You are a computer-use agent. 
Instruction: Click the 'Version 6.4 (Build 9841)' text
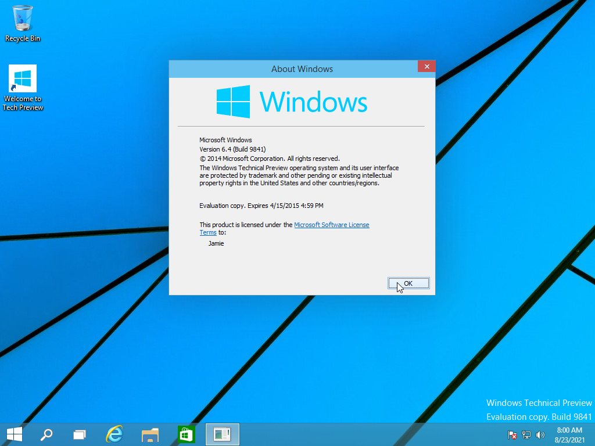[x=232, y=149]
